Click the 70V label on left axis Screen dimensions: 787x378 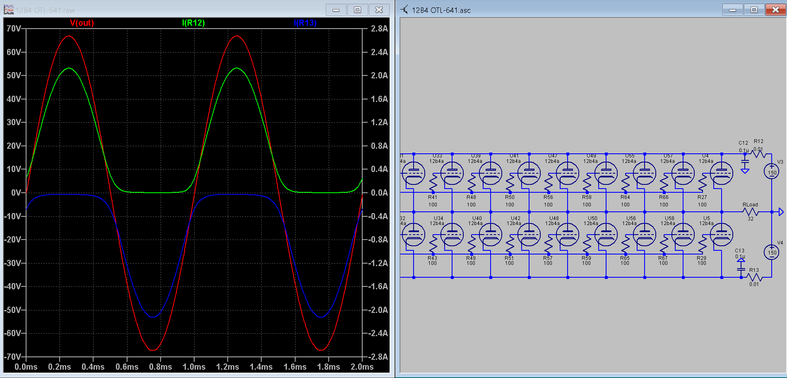[x=13, y=29]
